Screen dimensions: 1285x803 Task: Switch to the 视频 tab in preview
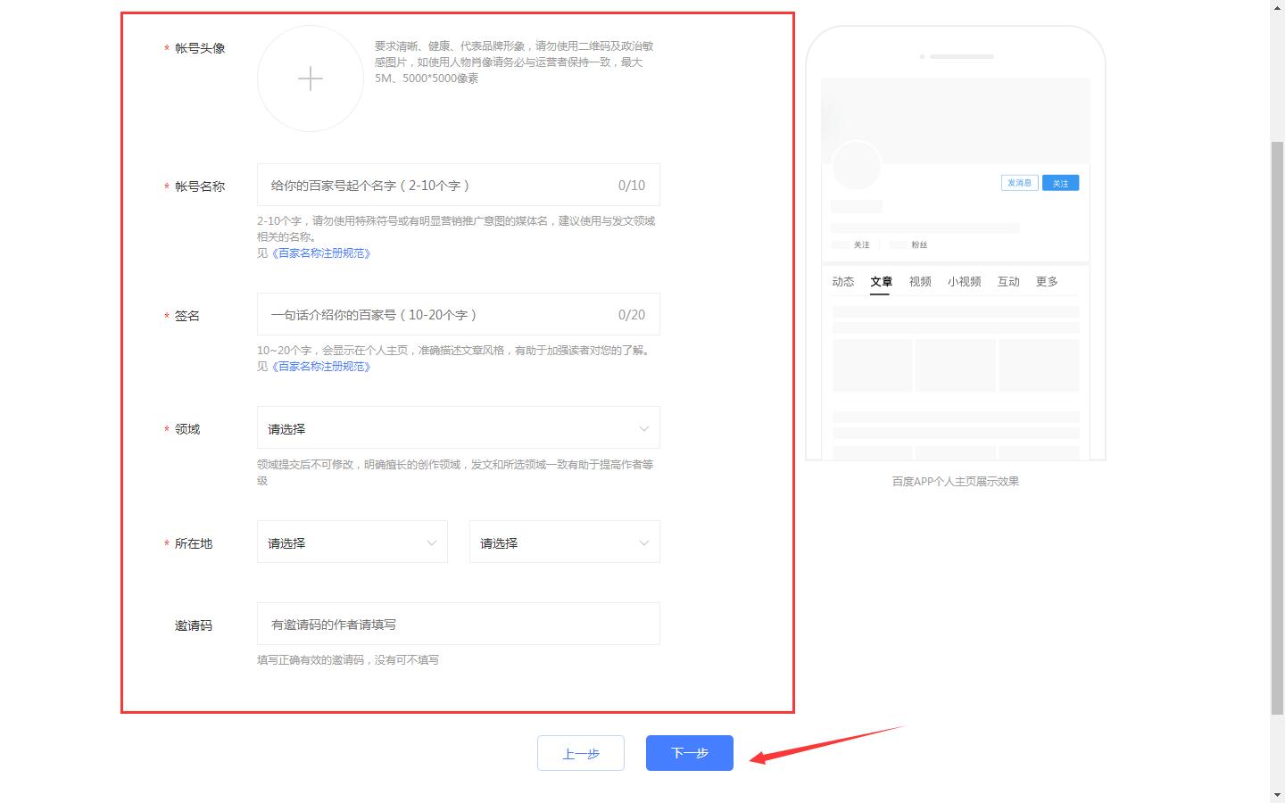coord(919,281)
